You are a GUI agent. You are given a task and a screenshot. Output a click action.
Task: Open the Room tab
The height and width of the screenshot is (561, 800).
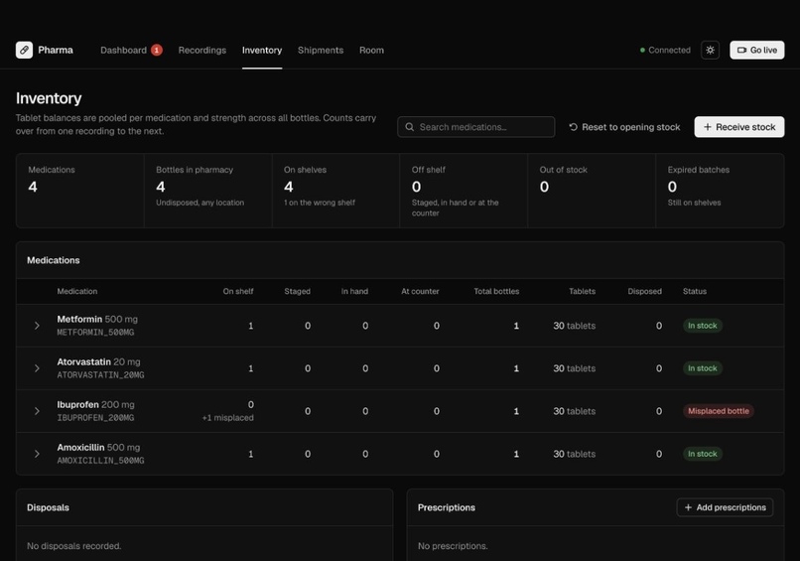click(x=371, y=50)
